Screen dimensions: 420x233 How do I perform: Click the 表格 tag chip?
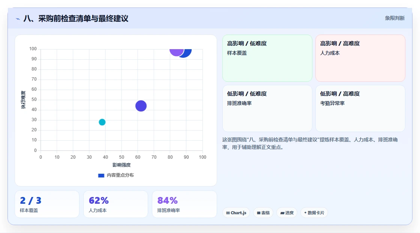pyautogui.click(x=263, y=213)
